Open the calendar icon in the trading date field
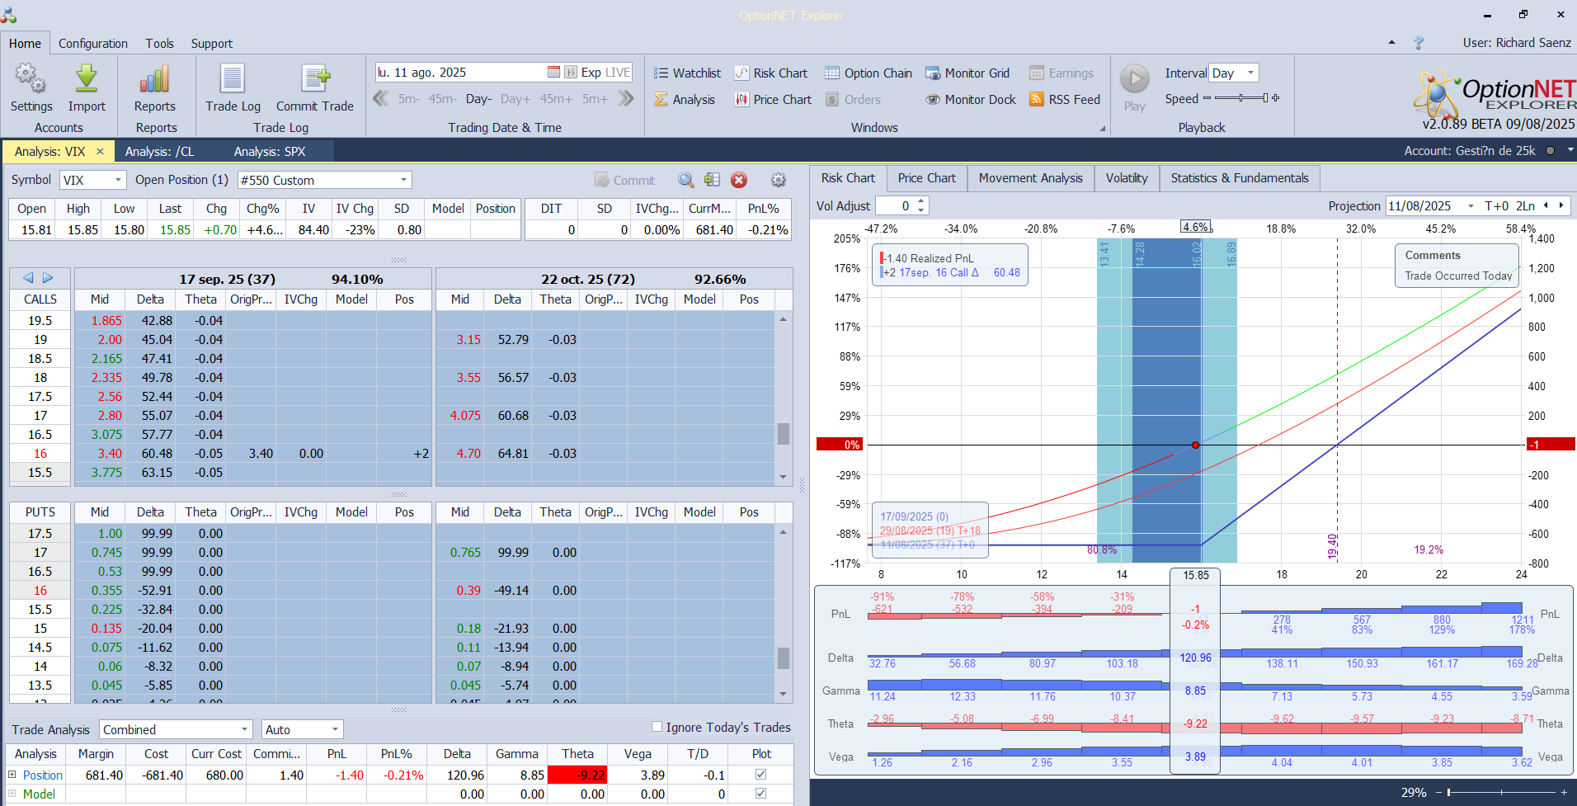Viewport: 1577px width, 806px height. point(553,73)
